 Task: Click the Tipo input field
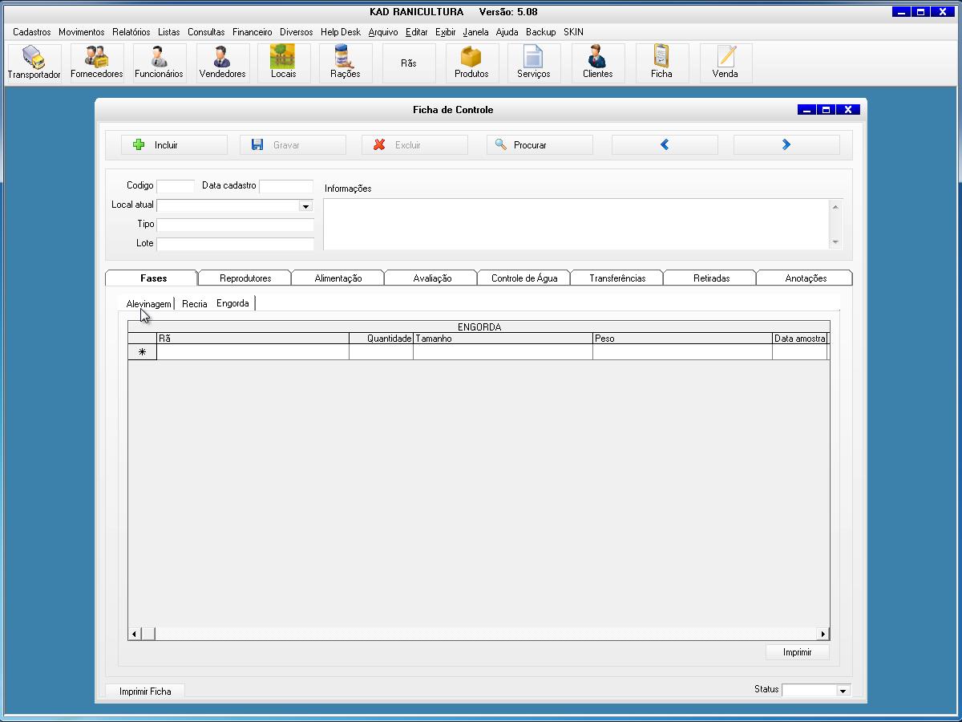tap(236, 225)
